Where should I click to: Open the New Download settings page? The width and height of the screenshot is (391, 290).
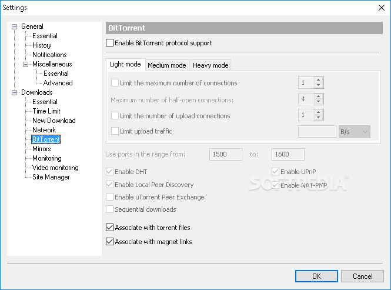pos(54,121)
